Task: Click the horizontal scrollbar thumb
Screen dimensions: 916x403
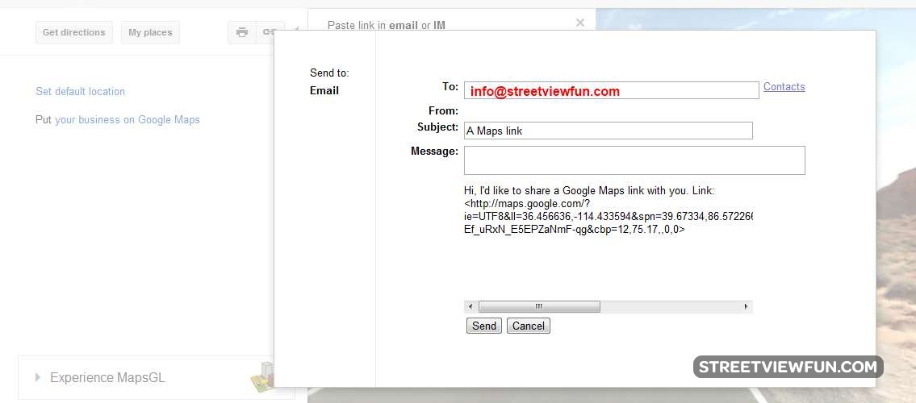Action: pyautogui.click(x=538, y=306)
